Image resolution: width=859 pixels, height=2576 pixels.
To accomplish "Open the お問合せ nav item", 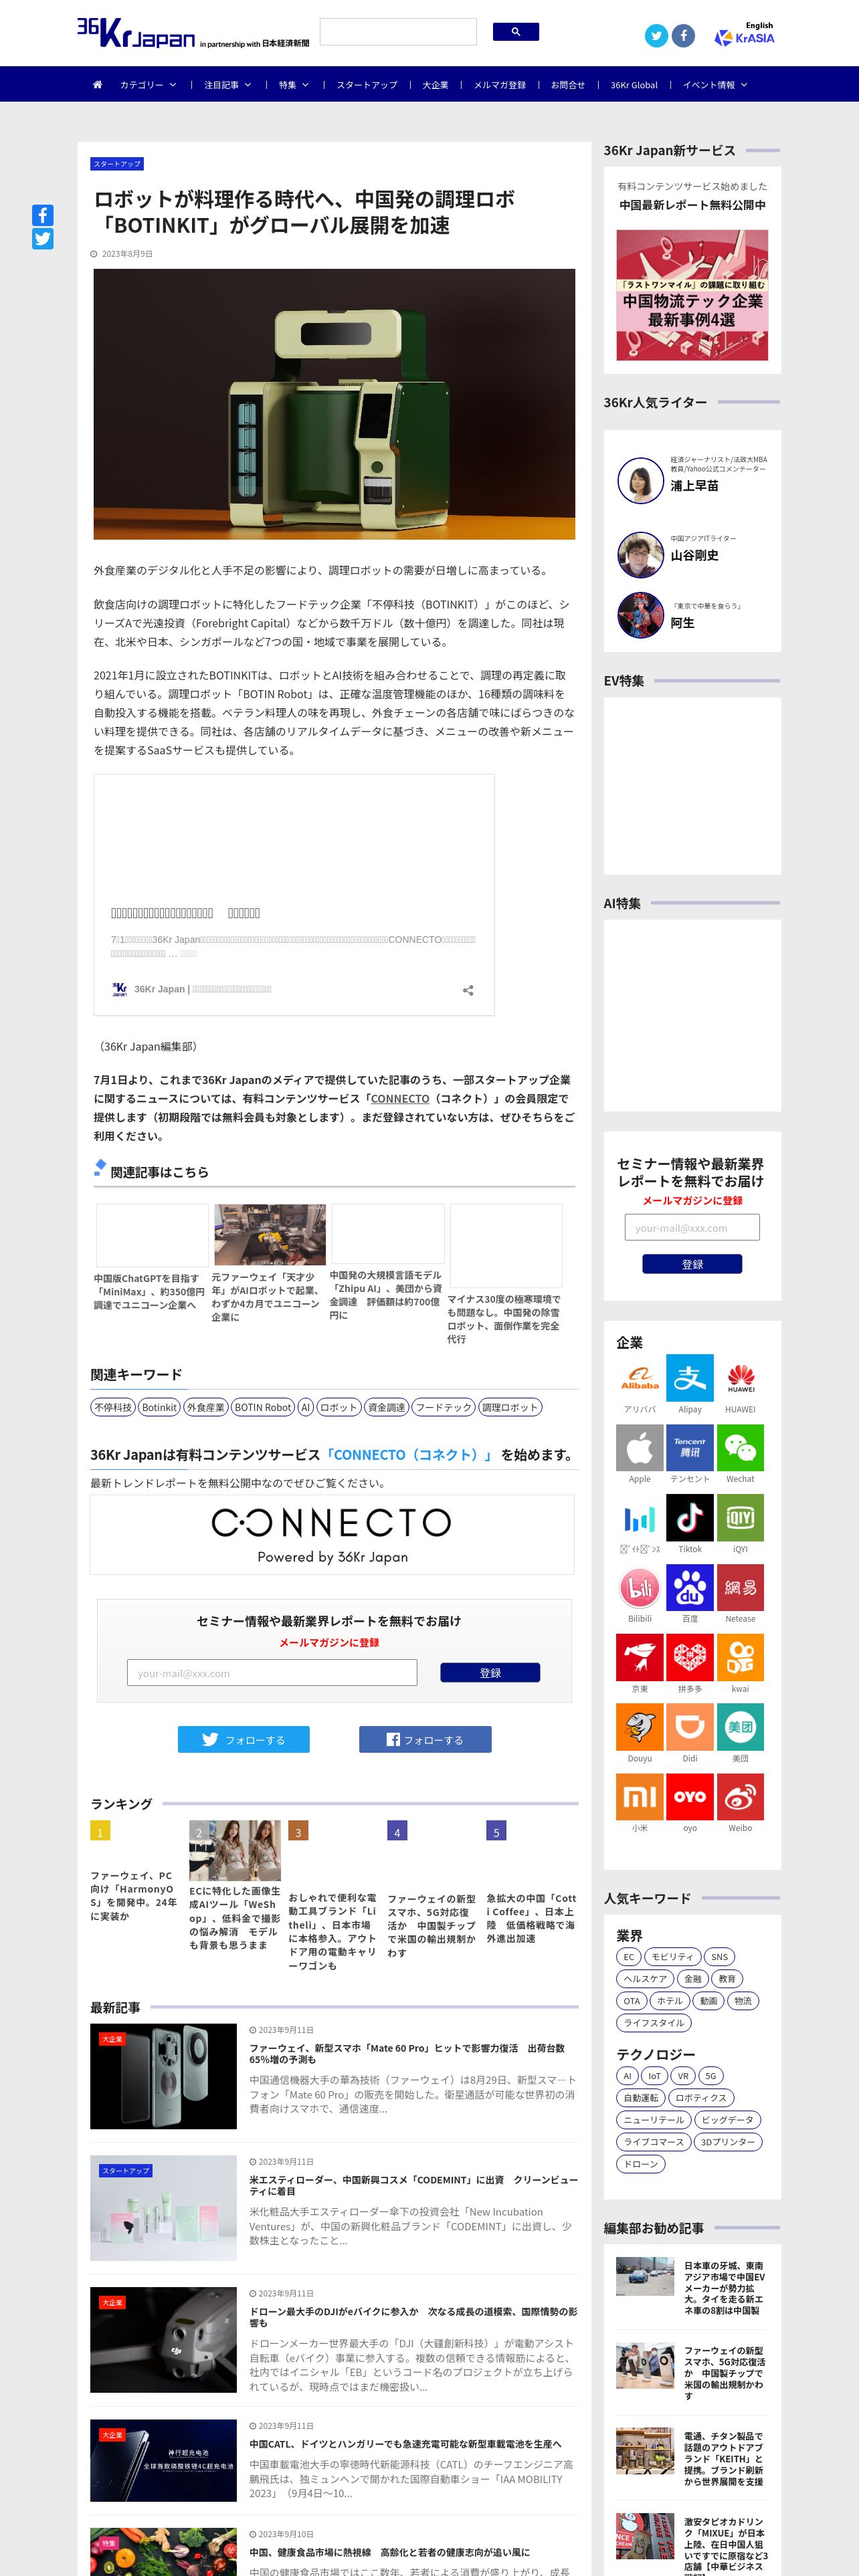I will tap(568, 85).
